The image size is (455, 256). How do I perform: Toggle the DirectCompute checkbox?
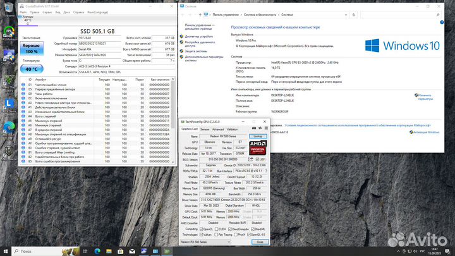230,229
